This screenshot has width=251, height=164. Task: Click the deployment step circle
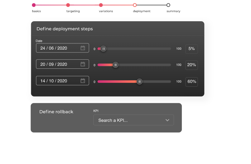(135, 5)
